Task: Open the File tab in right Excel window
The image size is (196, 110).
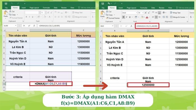Action: click(x=103, y=8)
